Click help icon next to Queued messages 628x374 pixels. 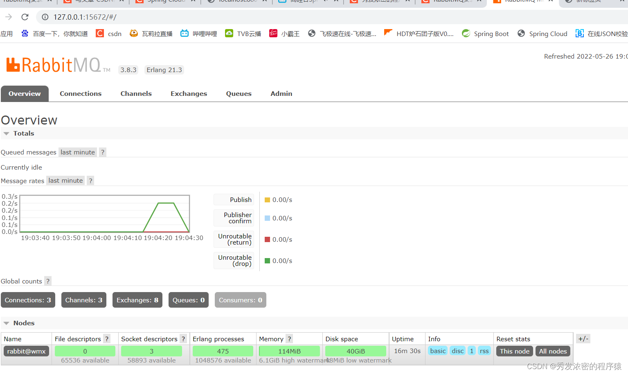103,152
